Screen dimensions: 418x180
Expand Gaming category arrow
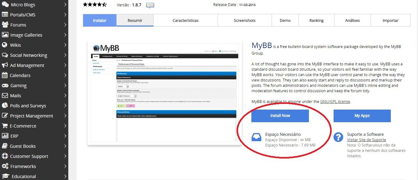pyautogui.click(x=65, y=85)
